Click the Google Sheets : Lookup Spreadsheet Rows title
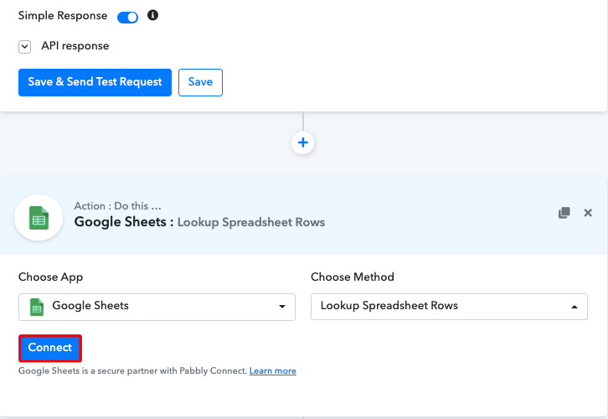 pyautogui.click(x=199, y=222)
